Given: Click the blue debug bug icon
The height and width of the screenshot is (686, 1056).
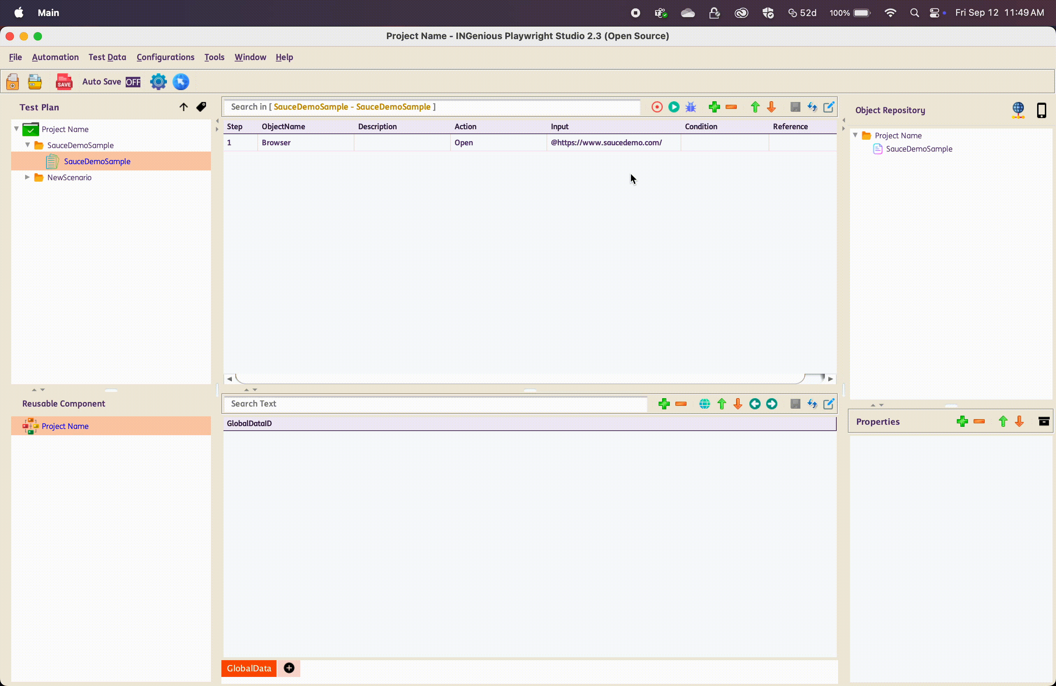Looking at the screenshot, I should tap(690, 107).
